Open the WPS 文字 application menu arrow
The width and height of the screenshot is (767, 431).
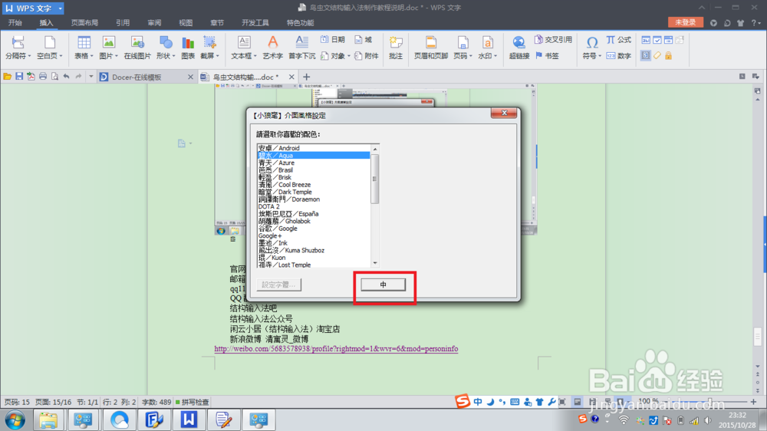click(60, 8)
